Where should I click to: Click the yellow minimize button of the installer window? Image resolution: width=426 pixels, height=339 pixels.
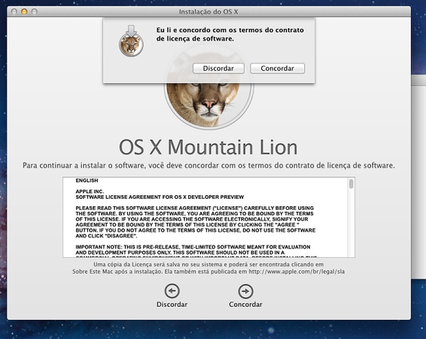[x=24, y=11]
